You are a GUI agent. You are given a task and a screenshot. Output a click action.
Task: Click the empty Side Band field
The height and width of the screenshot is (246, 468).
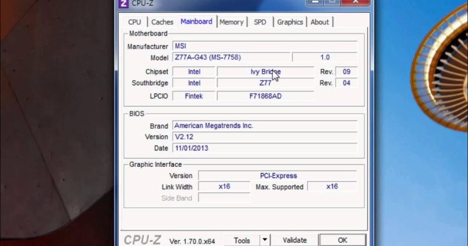[224, 197]
